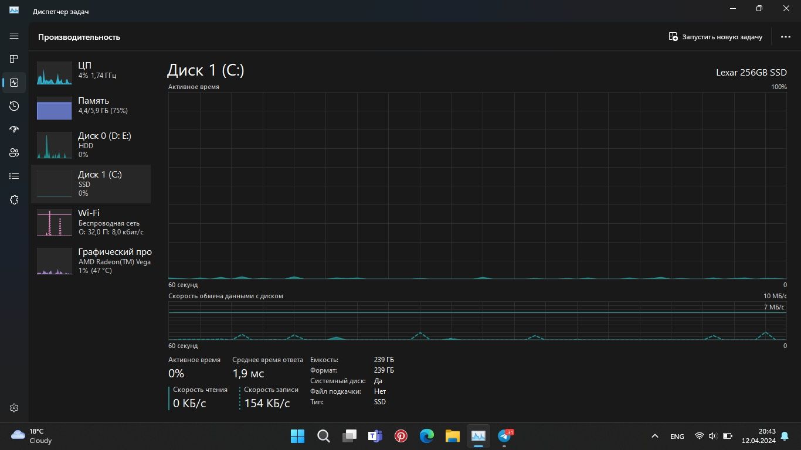
Task: Open Startup apps page icon
Action: tap(14, 129)
